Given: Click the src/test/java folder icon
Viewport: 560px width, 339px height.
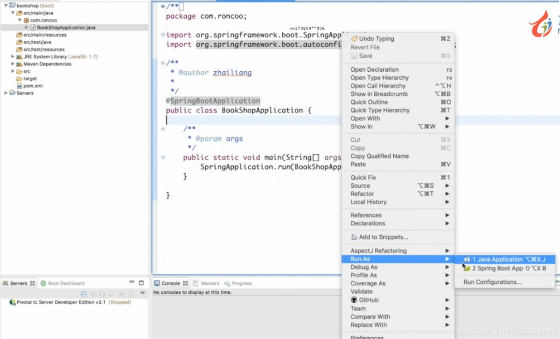Looking at the screenshot, I should point(19,42).
